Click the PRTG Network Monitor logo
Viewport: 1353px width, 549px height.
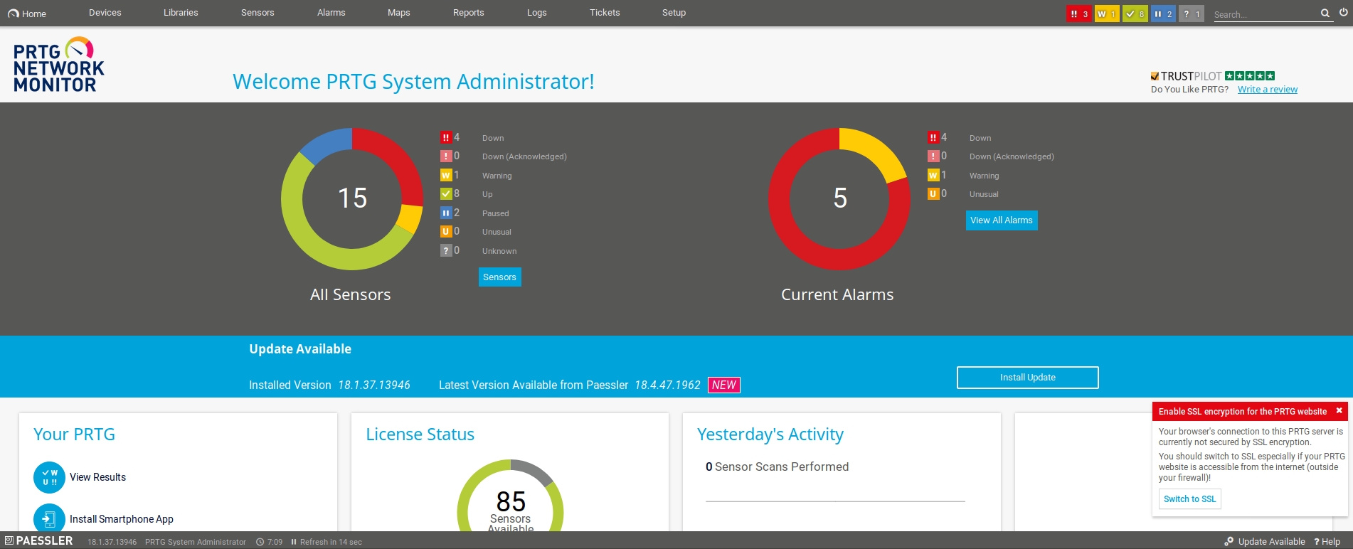point(58,65)
